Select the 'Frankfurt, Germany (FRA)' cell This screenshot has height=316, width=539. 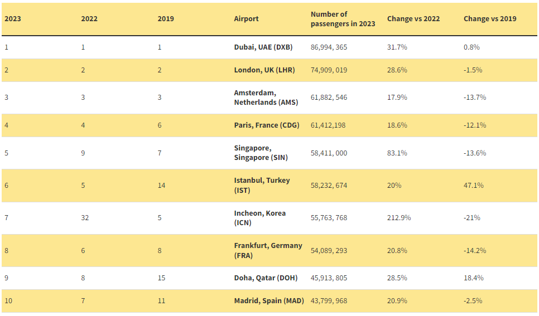(268, 250)
